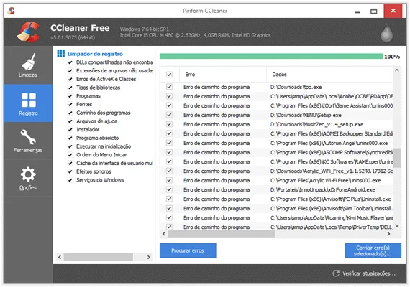Viewport: 410px width, 287px height.
Task: Click Procurar erros button
Action: coord(188,250)
